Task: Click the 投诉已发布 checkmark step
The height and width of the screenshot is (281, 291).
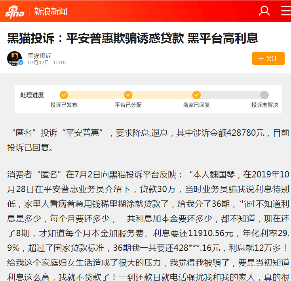Action: 64,95
